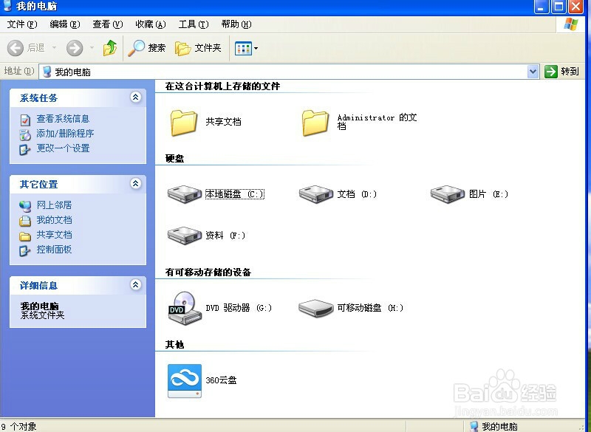Click the computer icon in address bar
Image resolution: width=591 pixels, height=432 pixels.
pyautogui.click(x=47, y=72)
